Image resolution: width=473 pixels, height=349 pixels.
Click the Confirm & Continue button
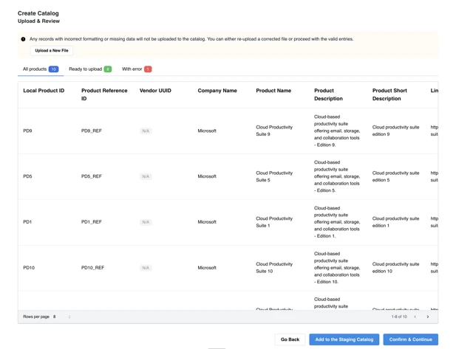(410, 339)
